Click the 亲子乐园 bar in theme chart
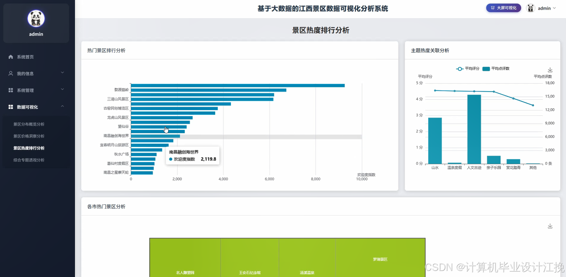Screen dimensions: 566x277 (x=494, y=160)
